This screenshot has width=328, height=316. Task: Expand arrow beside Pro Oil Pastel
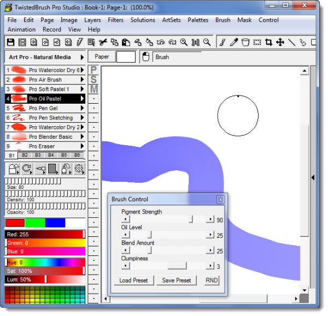[x=83, y=99]
